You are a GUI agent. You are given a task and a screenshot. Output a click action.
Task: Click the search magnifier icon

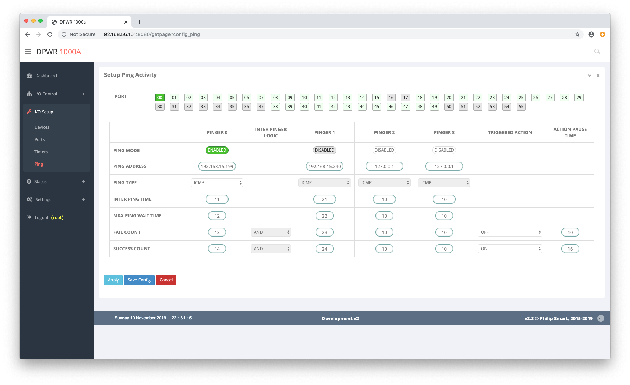(x=597, y=52)
